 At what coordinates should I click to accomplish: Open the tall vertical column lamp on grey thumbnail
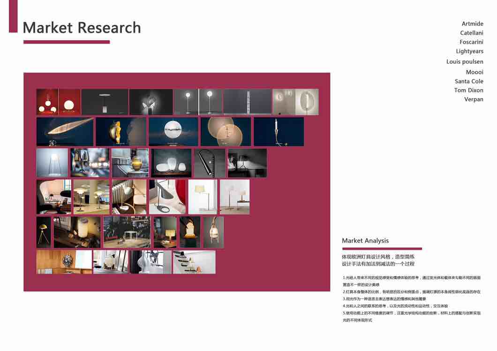pyautogui.click(x=247, y=101)
